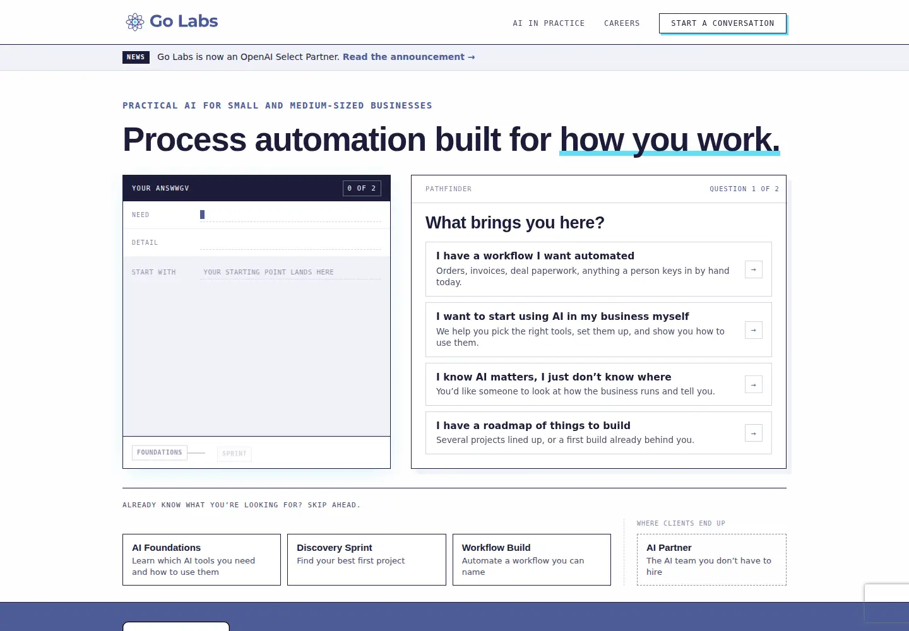Click arrow beside "I know AI matters" option

[x=754, y=384]
